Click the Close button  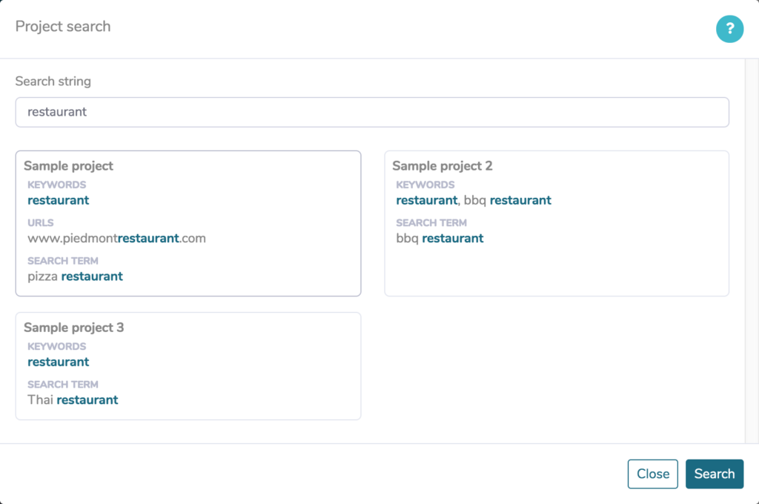pos(652,474)
